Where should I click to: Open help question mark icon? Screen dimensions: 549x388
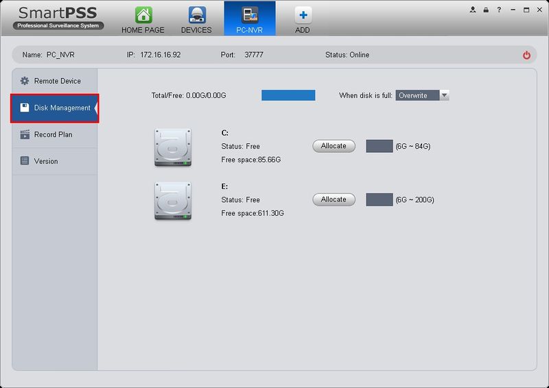pos(499,10)
